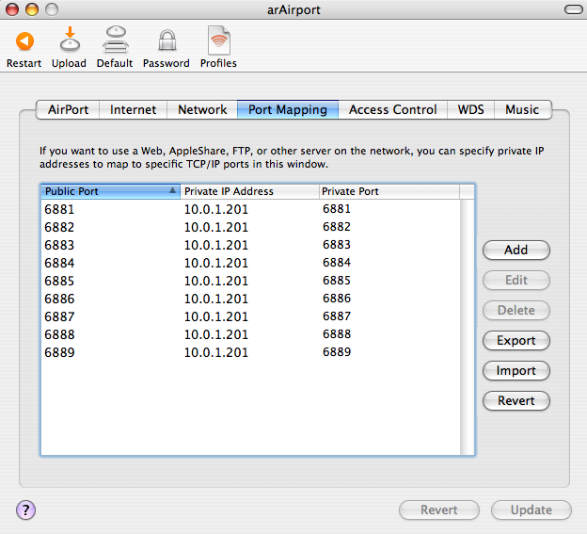The width and height of the screenshot is (587, 534).
Task: Click the bottom Revert button near Update
Action: pyautogui.click(x=439, y=510)
